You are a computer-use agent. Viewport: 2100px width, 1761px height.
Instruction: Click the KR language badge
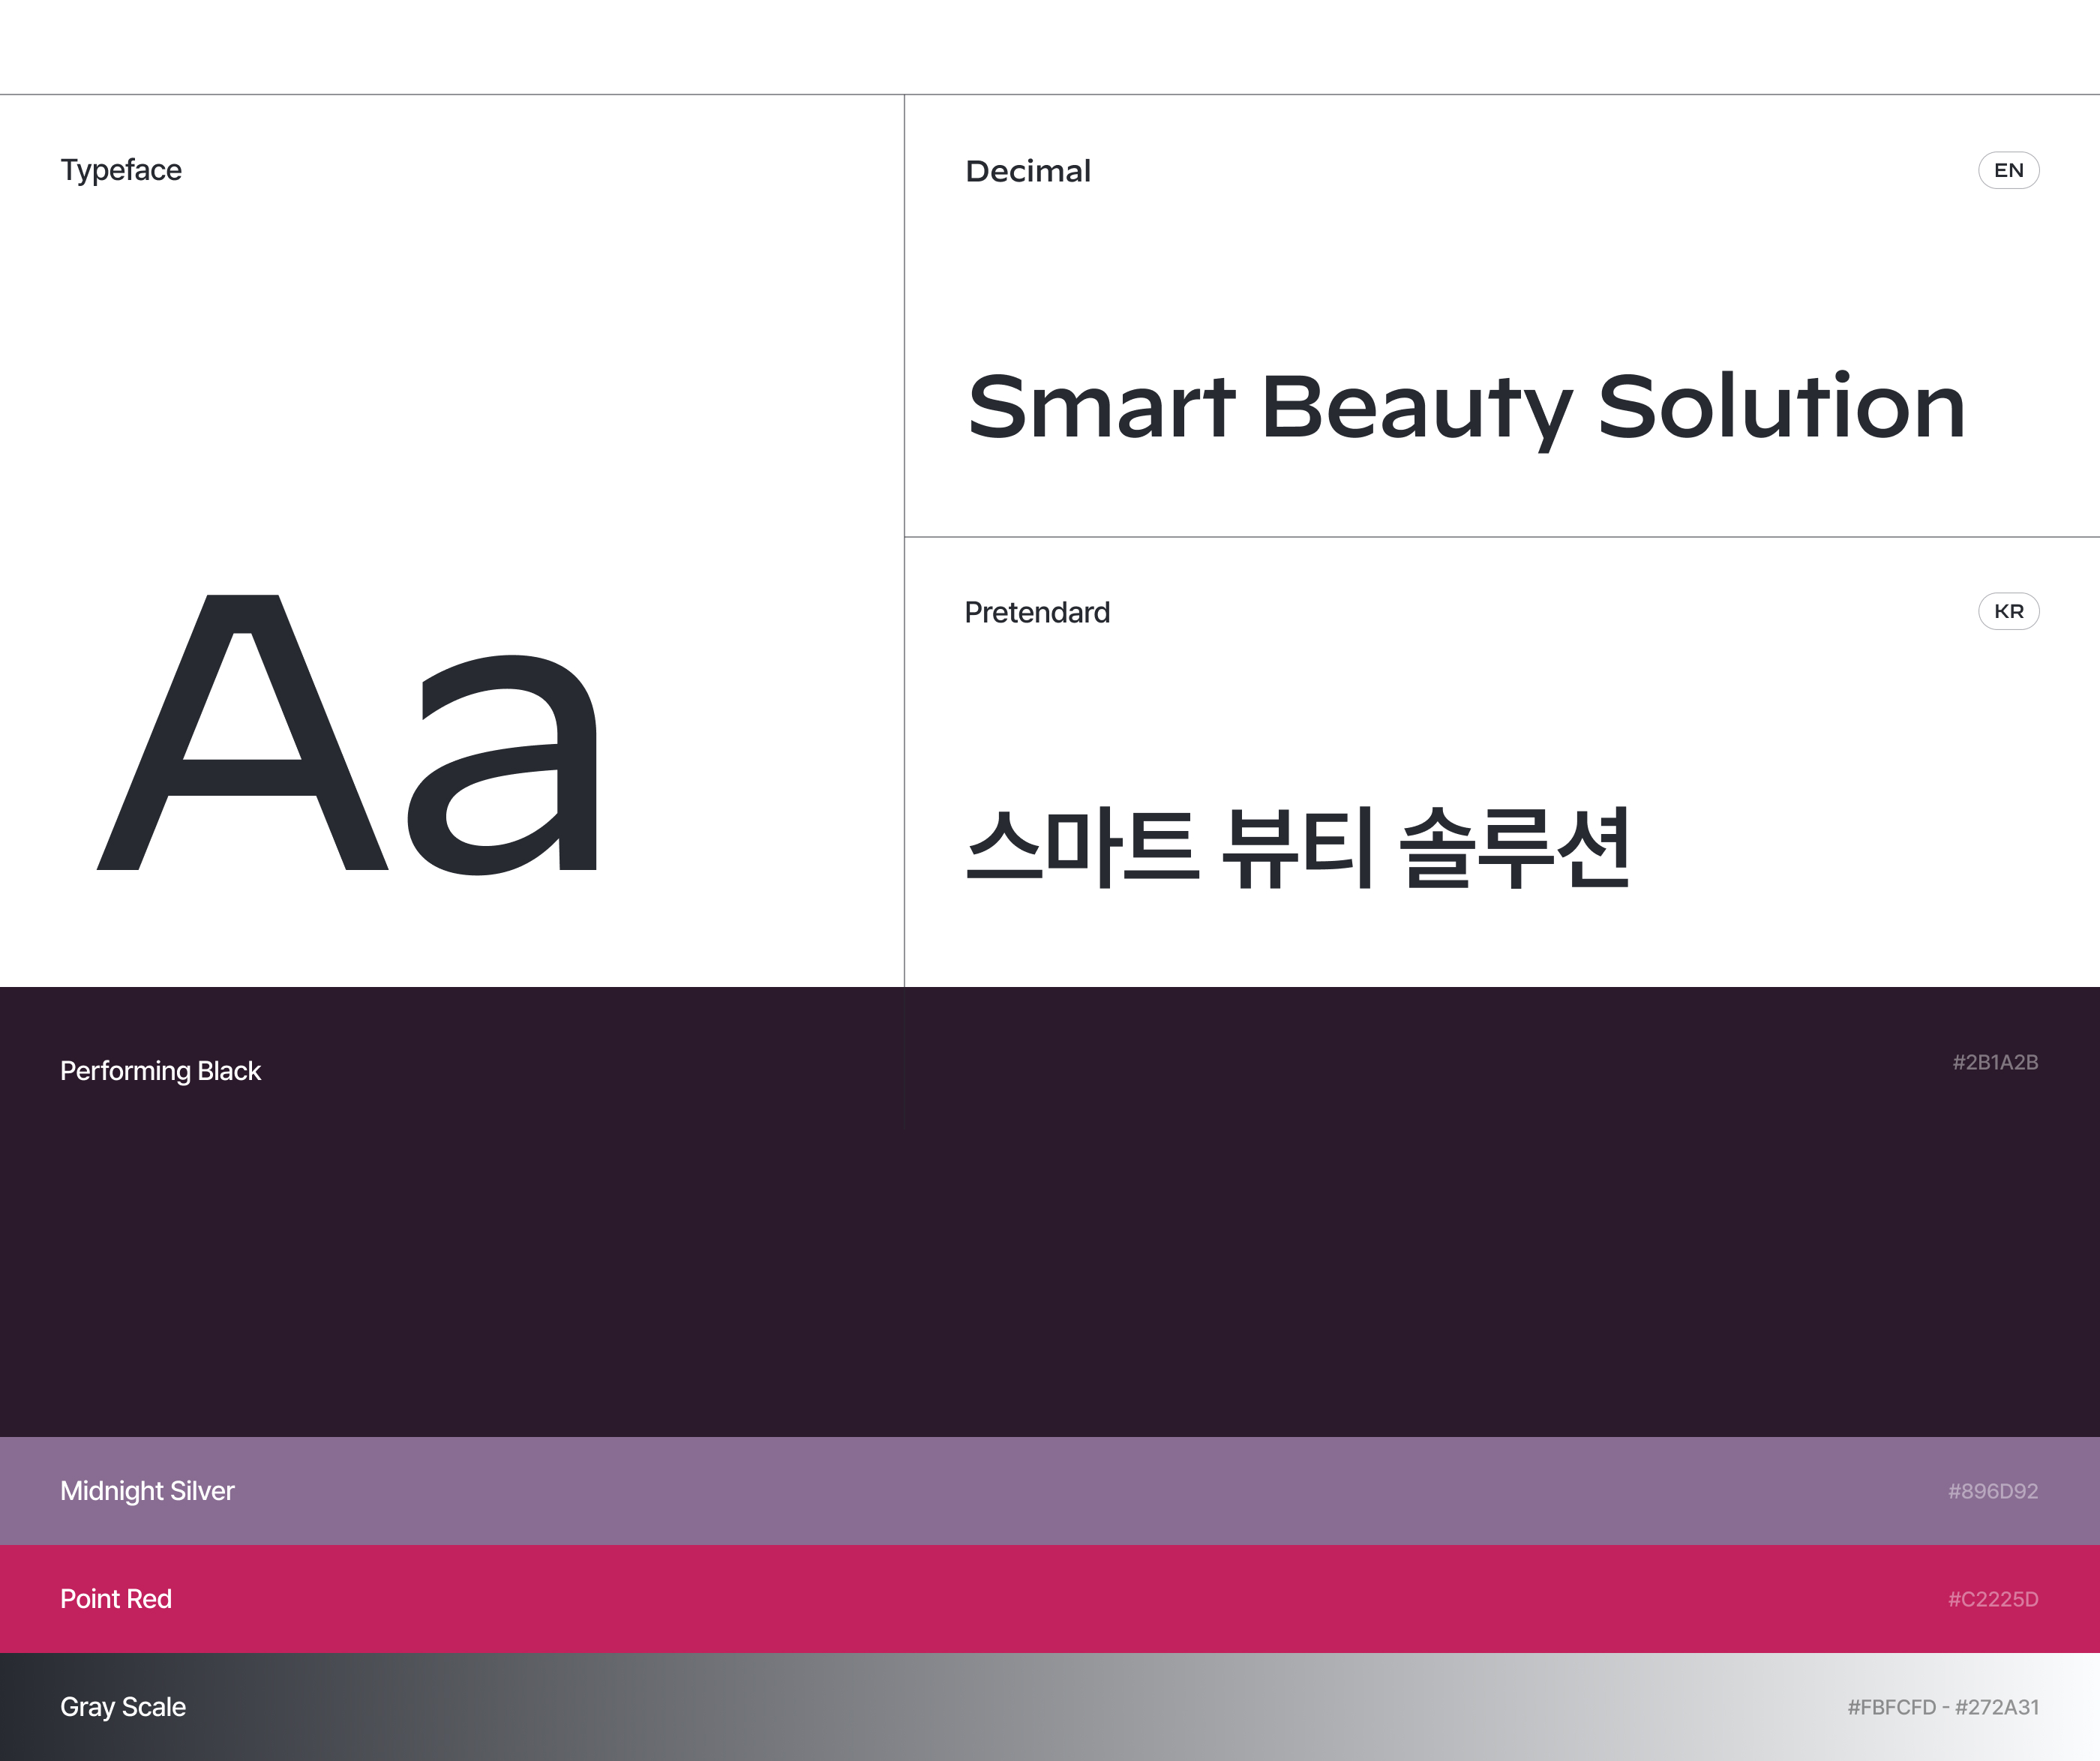pyautogui.click(x=2008, y=611)
